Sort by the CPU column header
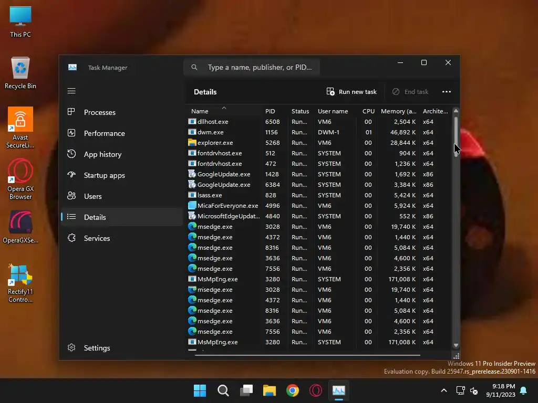Viewport: 538px width, 403px height. pos(367,111)
